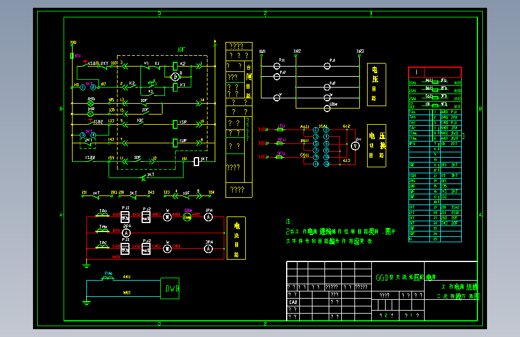Click the 3PA ammeter circle
Image resolution: width=520 pixels, height=337 pixels.
208,249
